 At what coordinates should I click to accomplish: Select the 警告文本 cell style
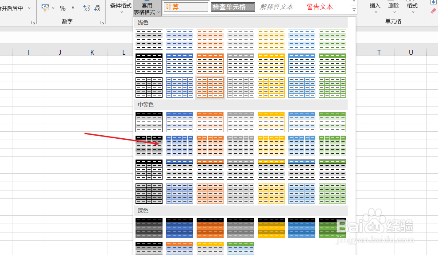pos(320,7)
